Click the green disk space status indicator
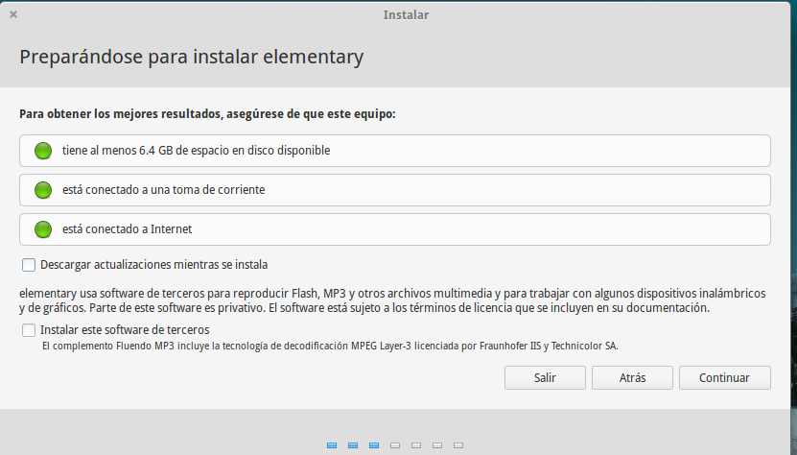 [42, 151]
